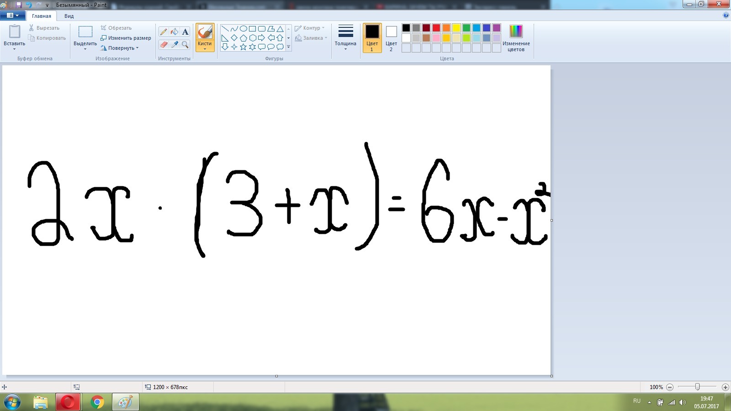Choose the hexagon shape
731x411 pixels.
point(253,38)
